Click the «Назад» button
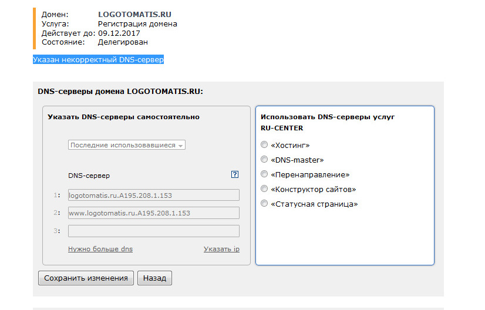The width and height of the screenshot is (485, 310). click(x=154, y=278)
